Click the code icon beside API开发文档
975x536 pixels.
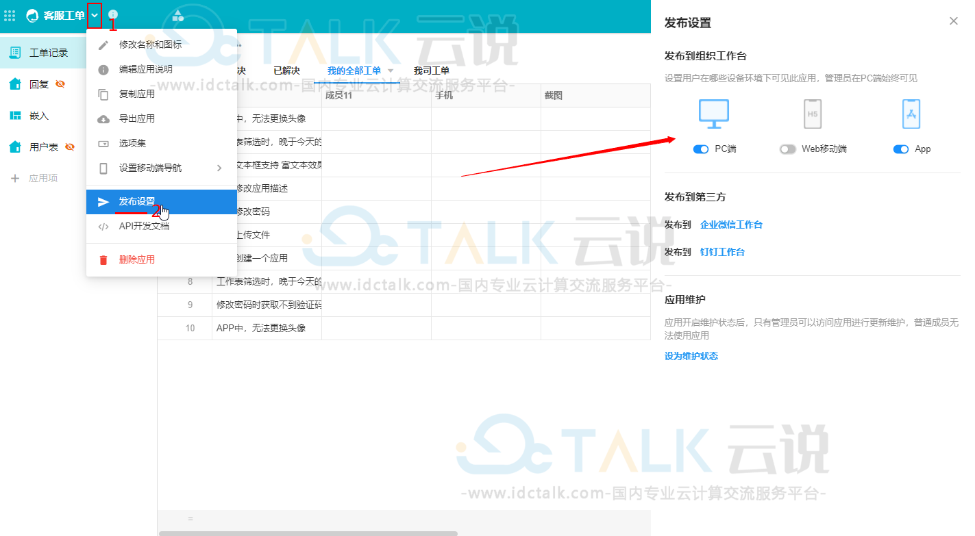tap(103, 227)
